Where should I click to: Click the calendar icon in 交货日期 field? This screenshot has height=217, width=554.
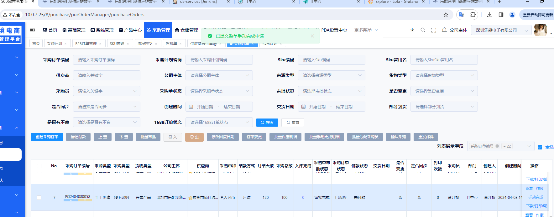pos(304,107)
